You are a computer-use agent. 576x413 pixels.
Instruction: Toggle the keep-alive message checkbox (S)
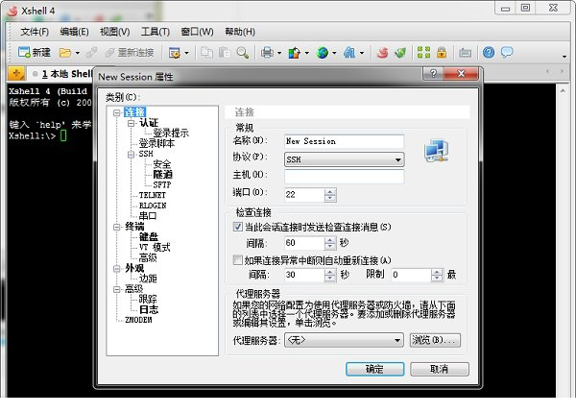point(238,227)
